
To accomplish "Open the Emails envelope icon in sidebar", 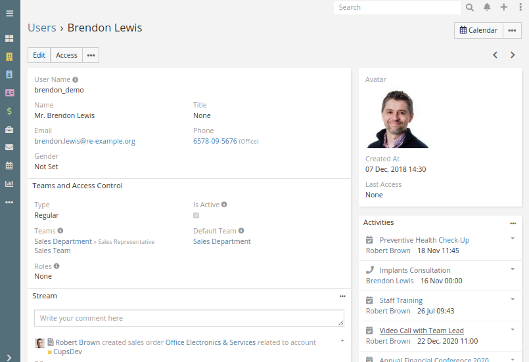I will pyautogui.click(x=9, y=148).
